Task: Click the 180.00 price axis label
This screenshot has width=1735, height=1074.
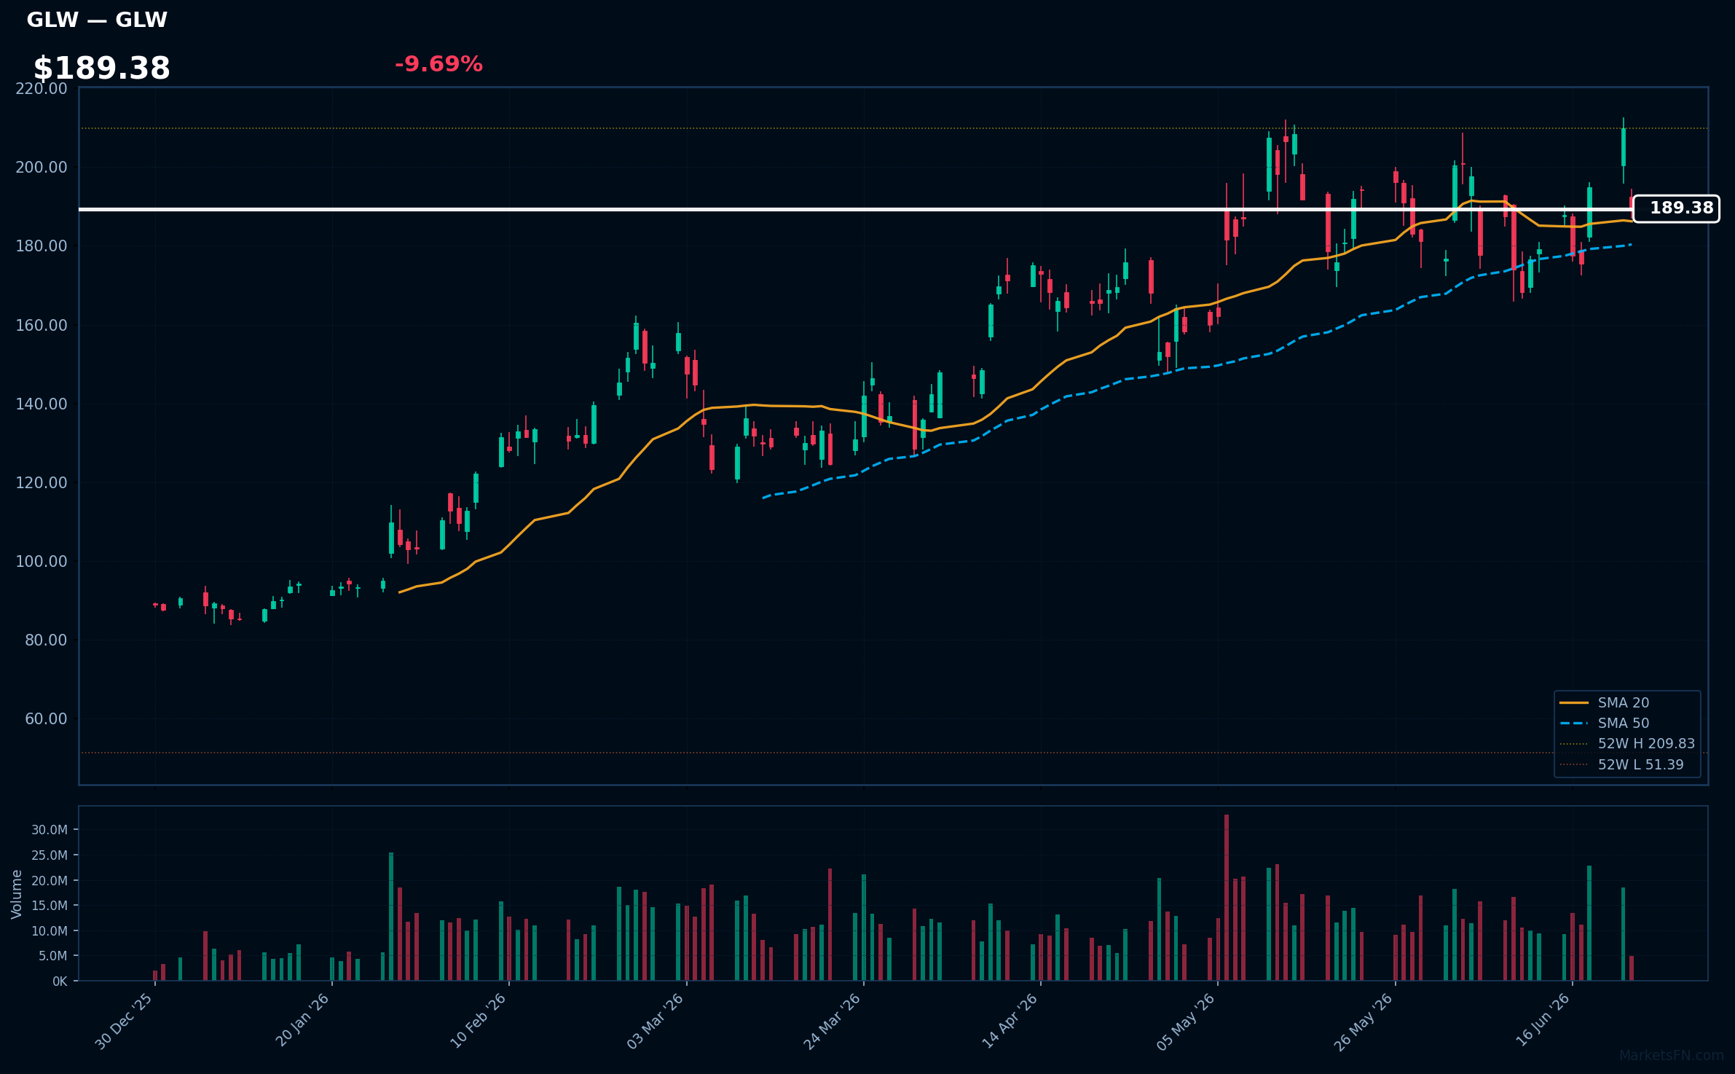Action: coord(42,246)
